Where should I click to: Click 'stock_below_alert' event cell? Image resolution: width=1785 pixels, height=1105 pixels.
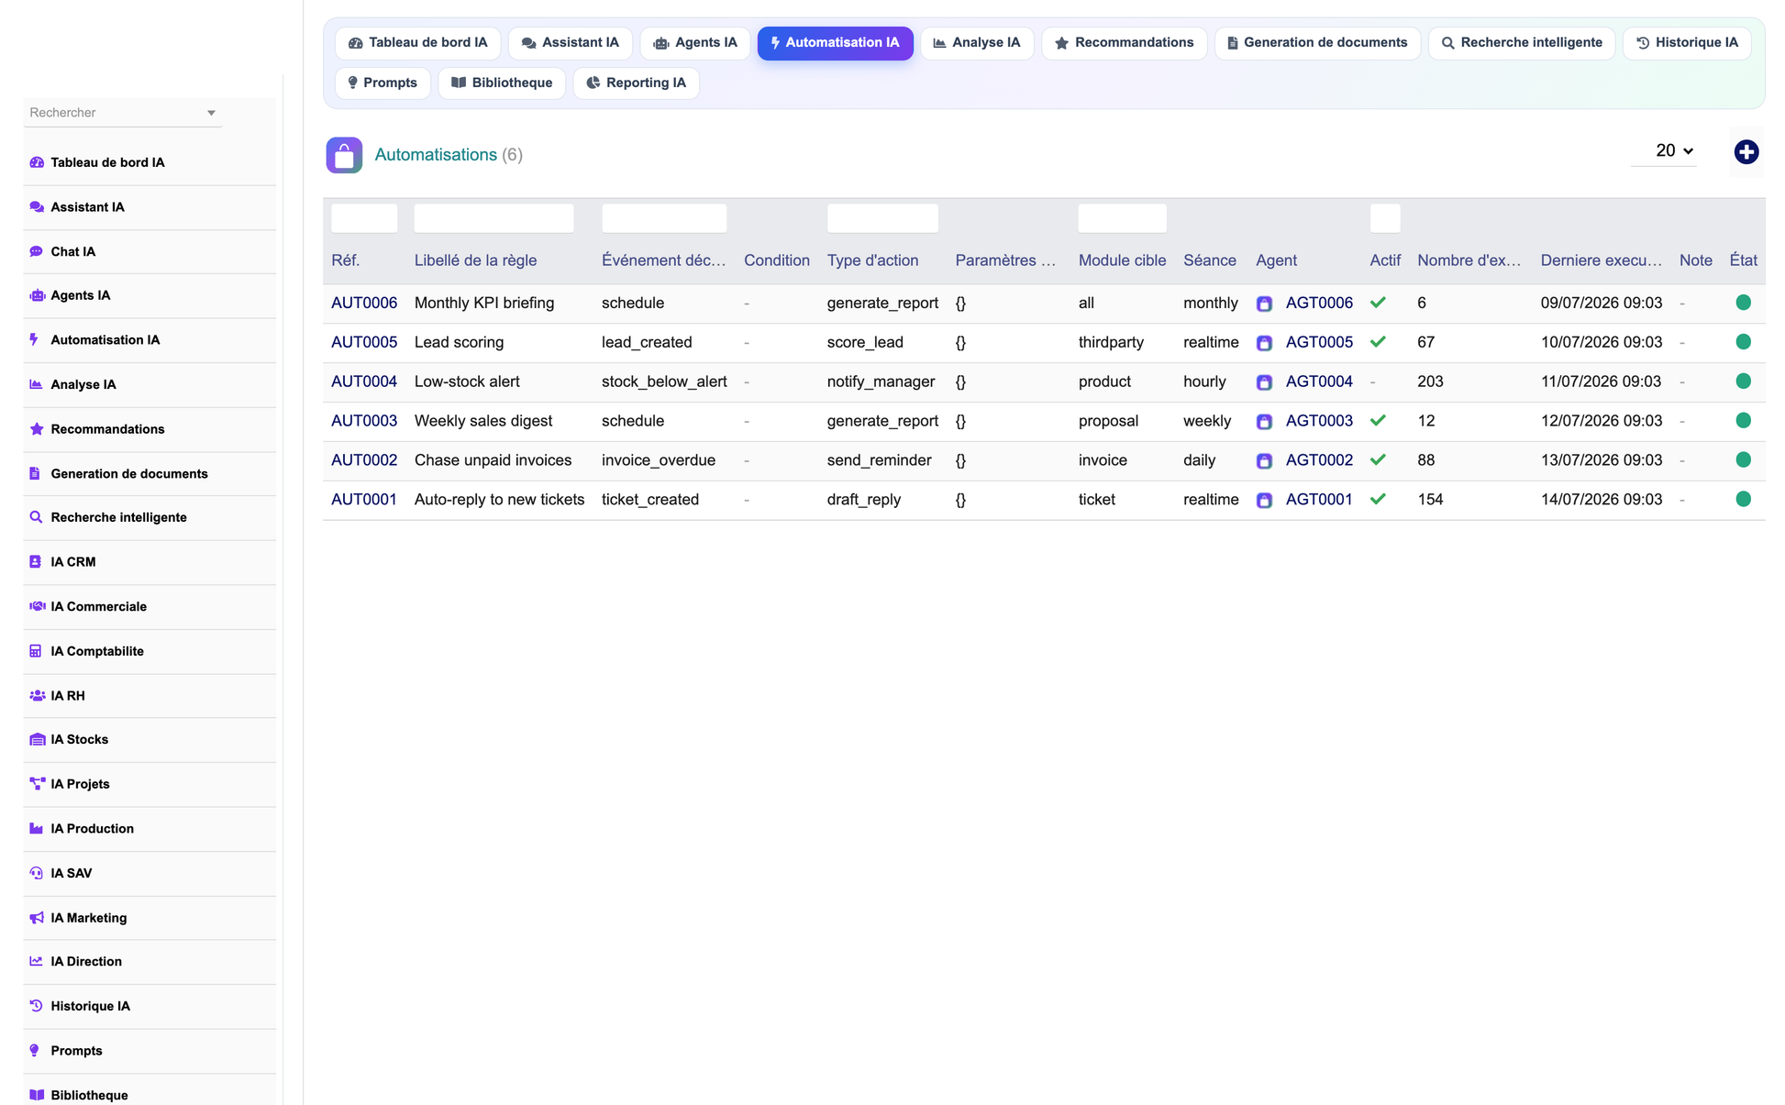point(664,381)
